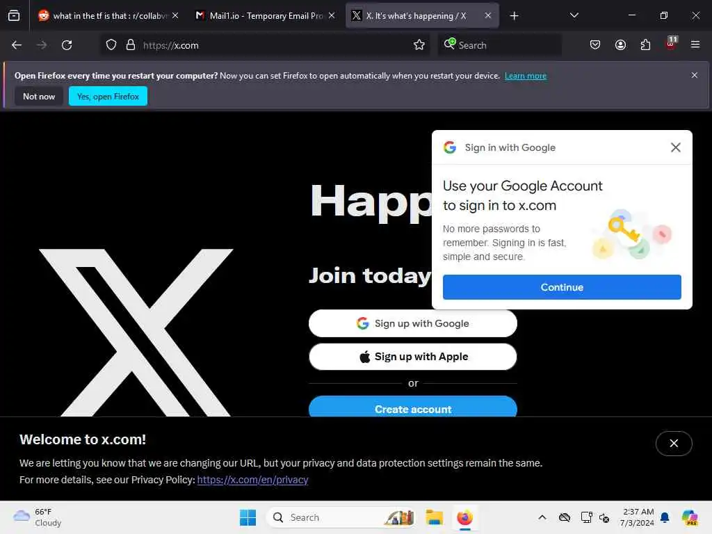Open File Explorer from taskbar

[x=434, y=517]
